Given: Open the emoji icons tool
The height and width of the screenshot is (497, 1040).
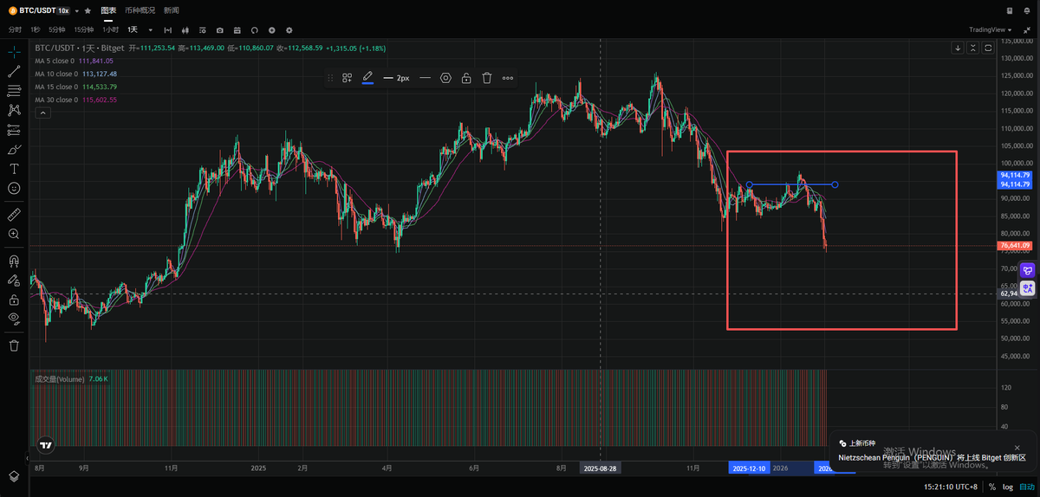Looking at the screenshot, I should tap(14, 188).
